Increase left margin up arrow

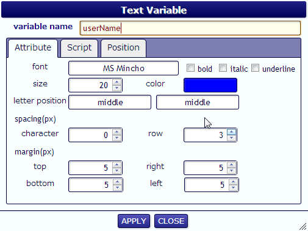[233, 182]
